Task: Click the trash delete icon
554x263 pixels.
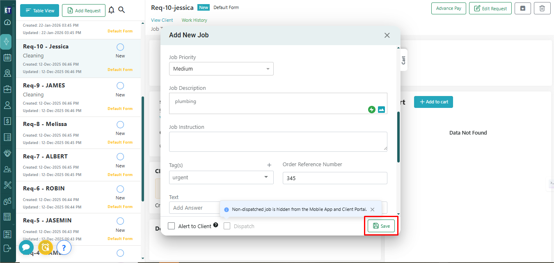Action: [x=542, y=8]
